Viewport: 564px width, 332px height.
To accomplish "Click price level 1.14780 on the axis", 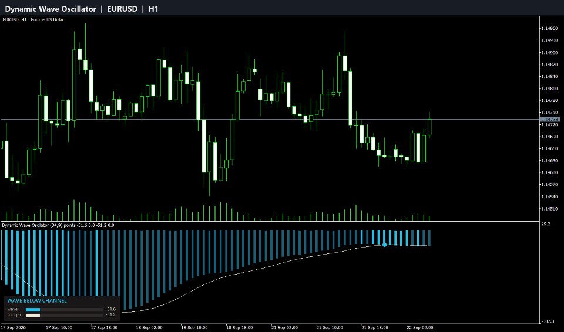I will [549, 101].
